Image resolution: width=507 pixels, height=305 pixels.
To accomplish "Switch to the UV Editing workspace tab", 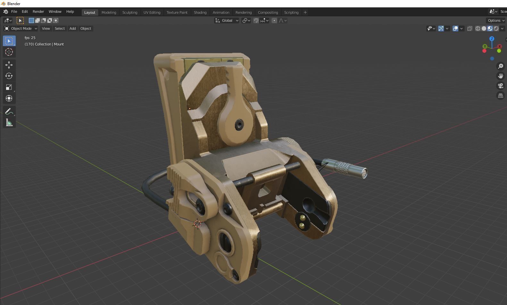I will (x=152, y=12).
